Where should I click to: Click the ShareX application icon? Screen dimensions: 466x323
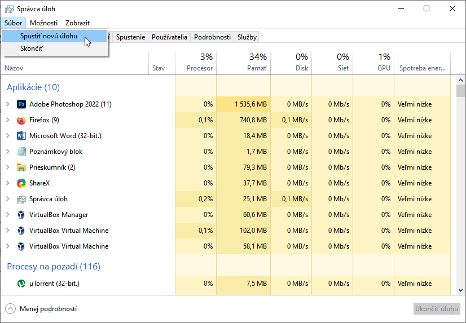(x=21, y=183)
